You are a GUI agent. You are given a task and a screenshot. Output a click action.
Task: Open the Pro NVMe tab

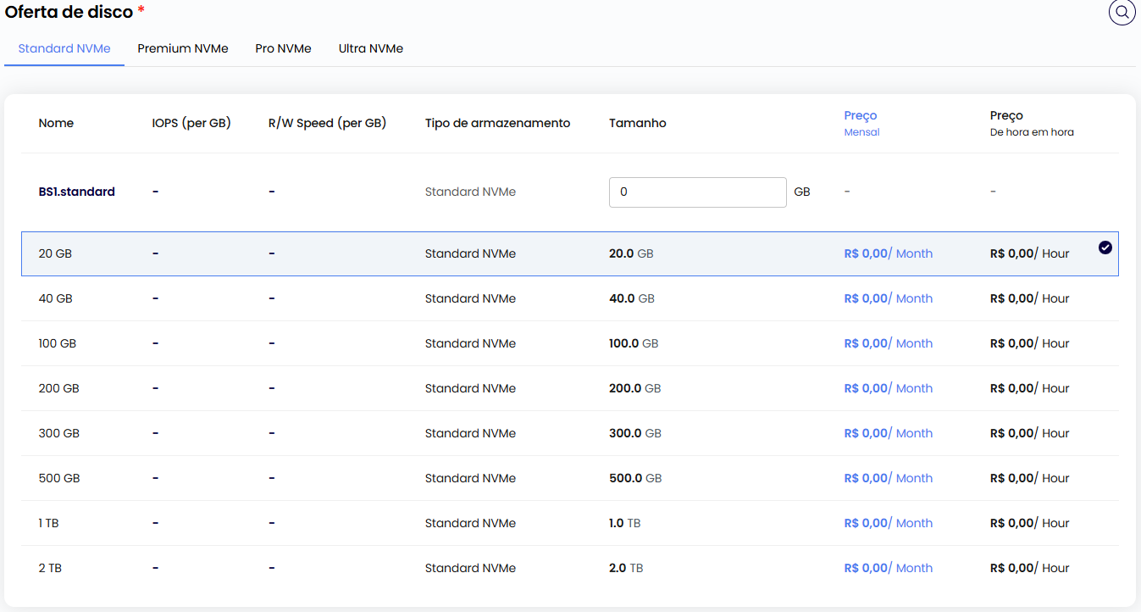coord(283,48)
